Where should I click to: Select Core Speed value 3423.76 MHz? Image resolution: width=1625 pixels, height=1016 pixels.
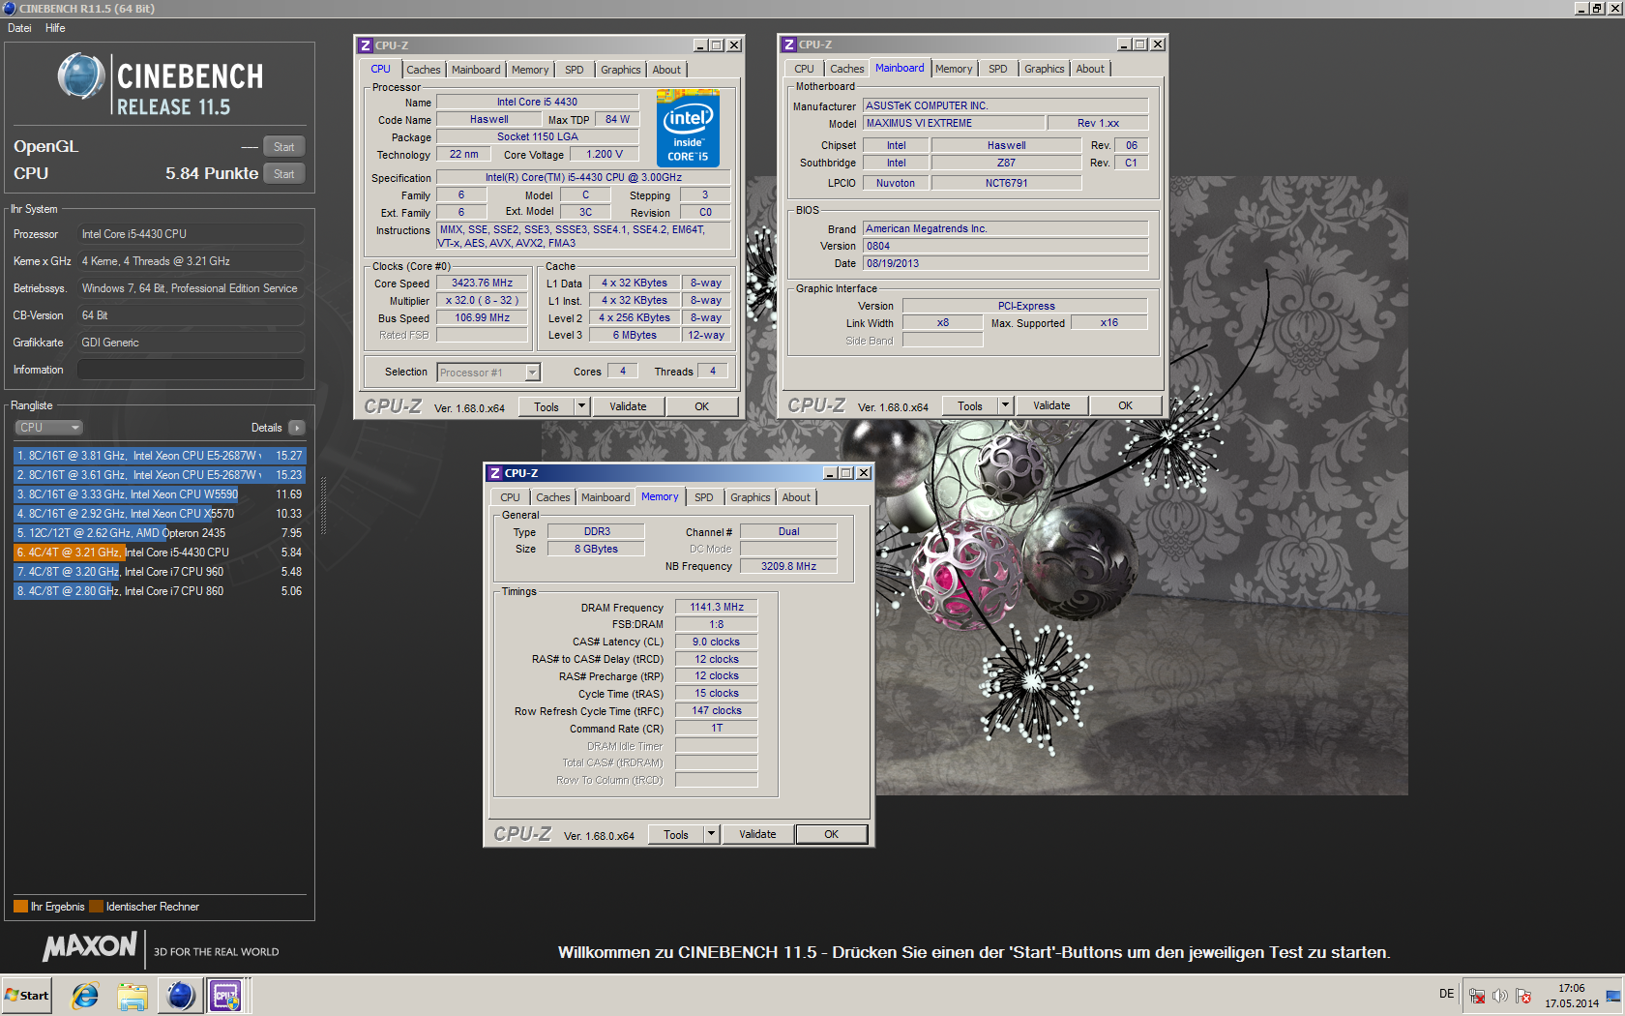pyautogui.click(x=482, y=284)
